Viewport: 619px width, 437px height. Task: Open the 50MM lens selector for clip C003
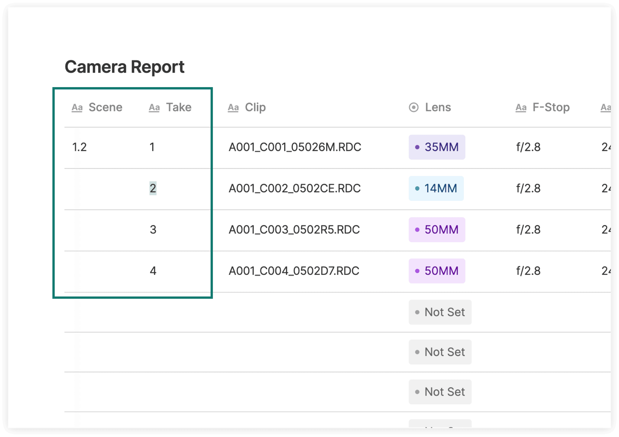pos(437,230)
